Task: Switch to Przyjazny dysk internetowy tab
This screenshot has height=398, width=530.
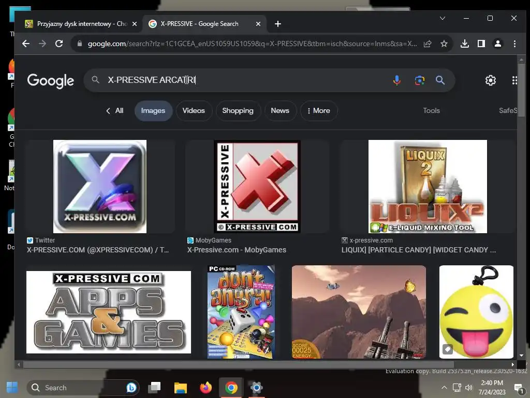Action: 81,24
